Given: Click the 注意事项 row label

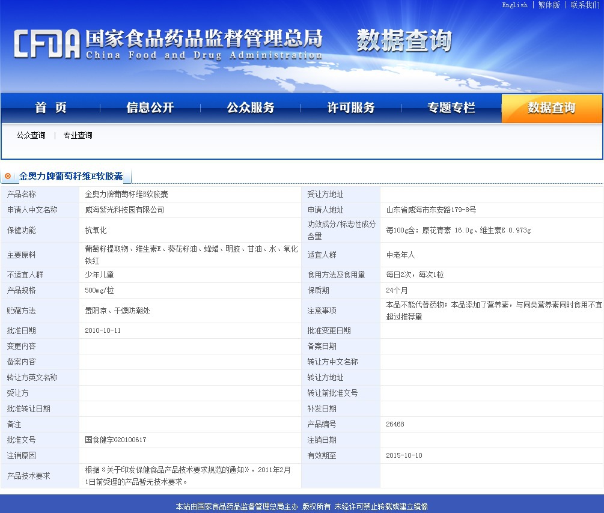Looking at the screenshot, I should (x=322, y=311).
